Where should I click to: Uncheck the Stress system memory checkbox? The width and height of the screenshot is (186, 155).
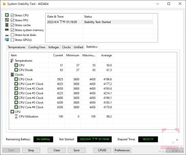(x=12, y=30)
